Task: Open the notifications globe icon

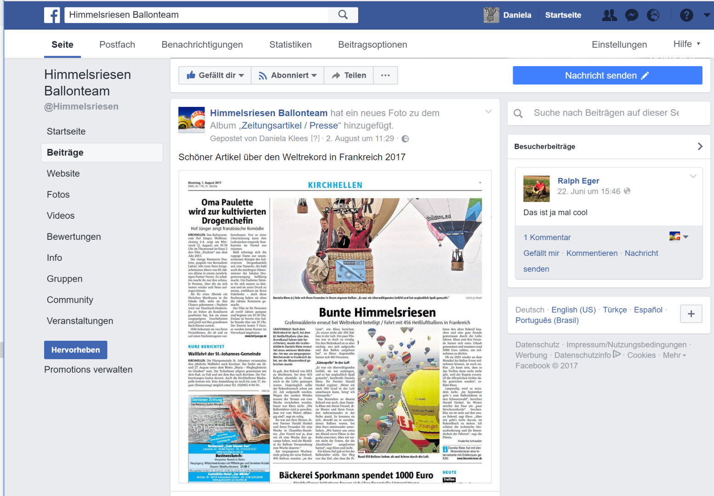Action: (x=653, y=15)
